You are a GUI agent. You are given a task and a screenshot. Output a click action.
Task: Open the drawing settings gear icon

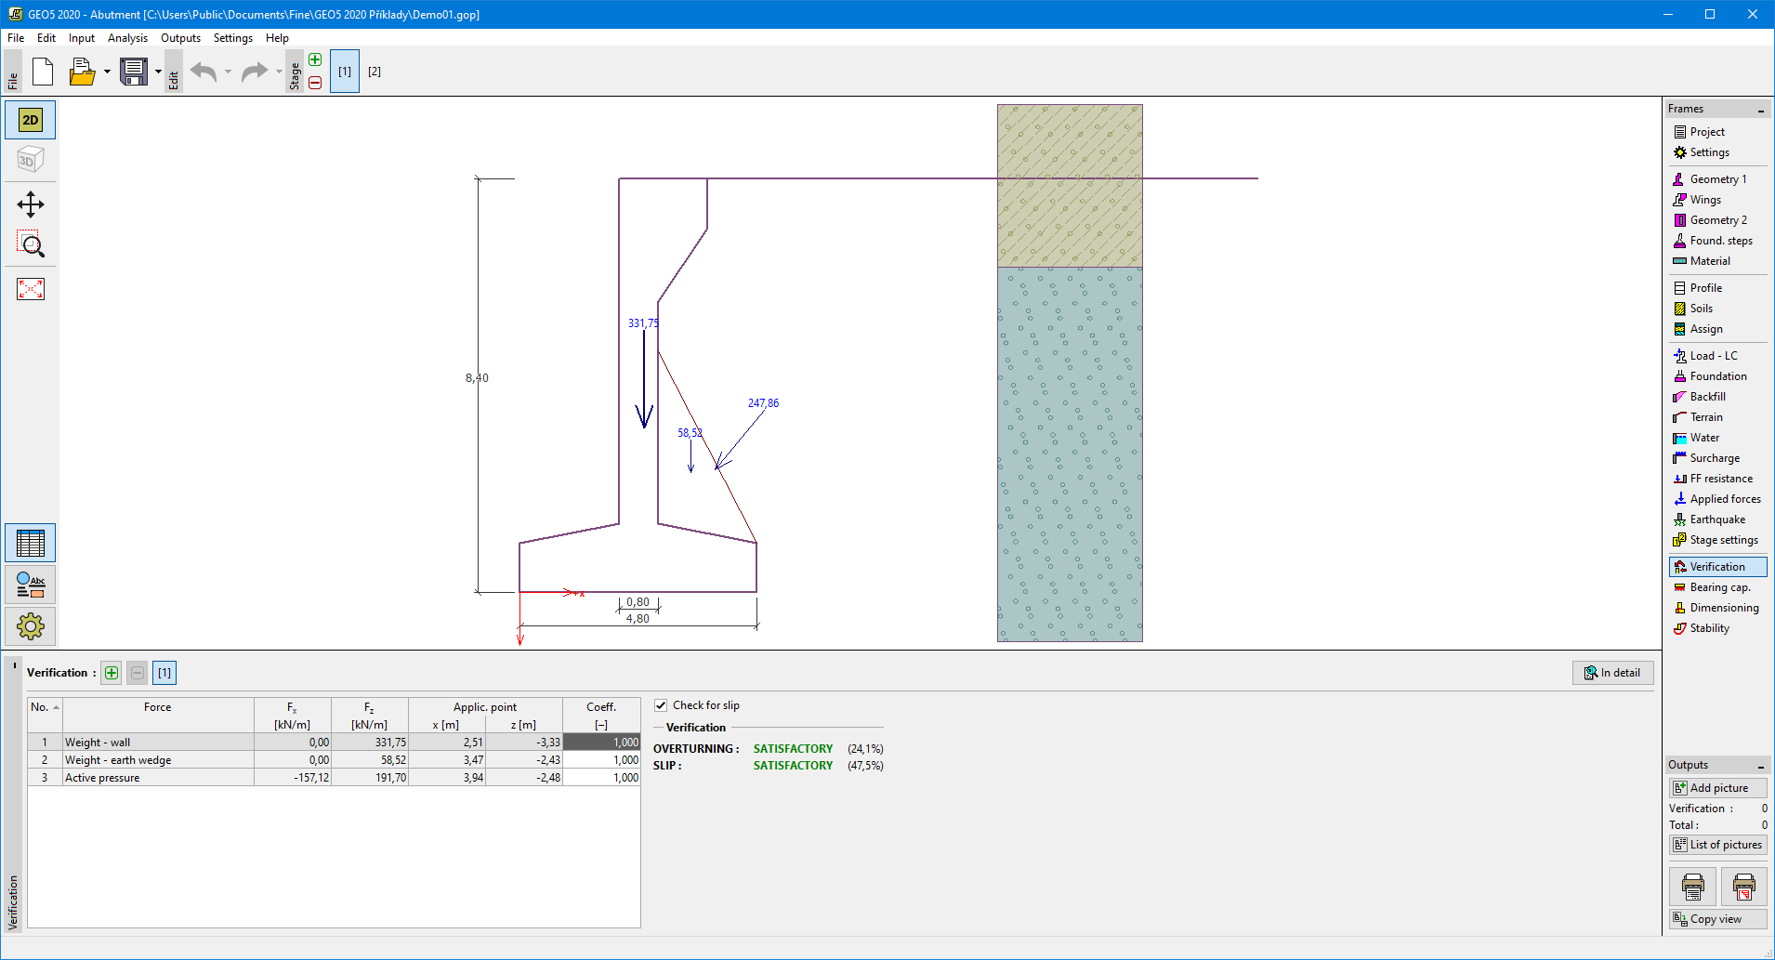(31, 626)
